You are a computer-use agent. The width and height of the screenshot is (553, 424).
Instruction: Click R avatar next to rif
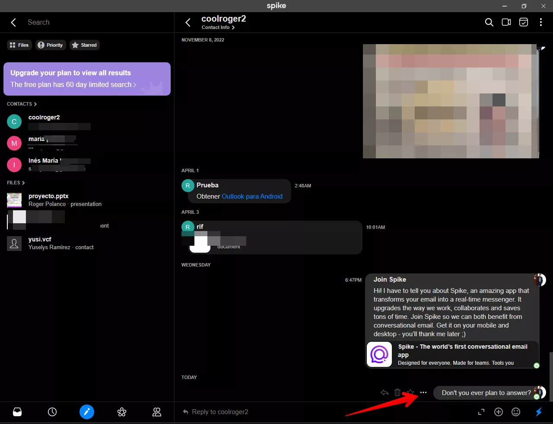[188, 227]
